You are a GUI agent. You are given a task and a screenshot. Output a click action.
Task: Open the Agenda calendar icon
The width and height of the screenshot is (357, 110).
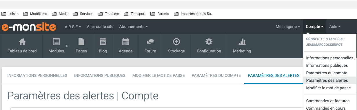[x=125, y=42]
